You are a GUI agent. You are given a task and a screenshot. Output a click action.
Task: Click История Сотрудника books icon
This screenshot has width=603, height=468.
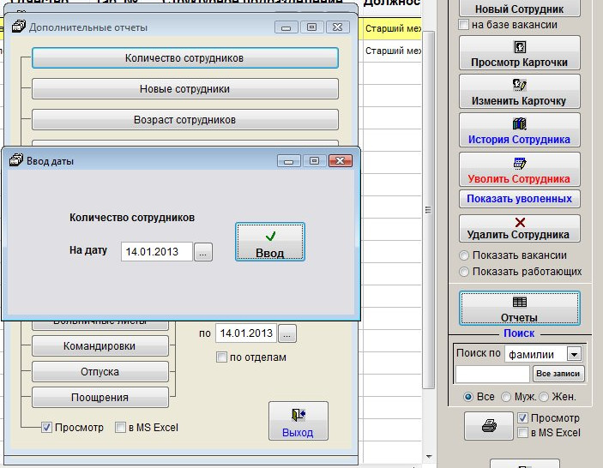[520, 123]
